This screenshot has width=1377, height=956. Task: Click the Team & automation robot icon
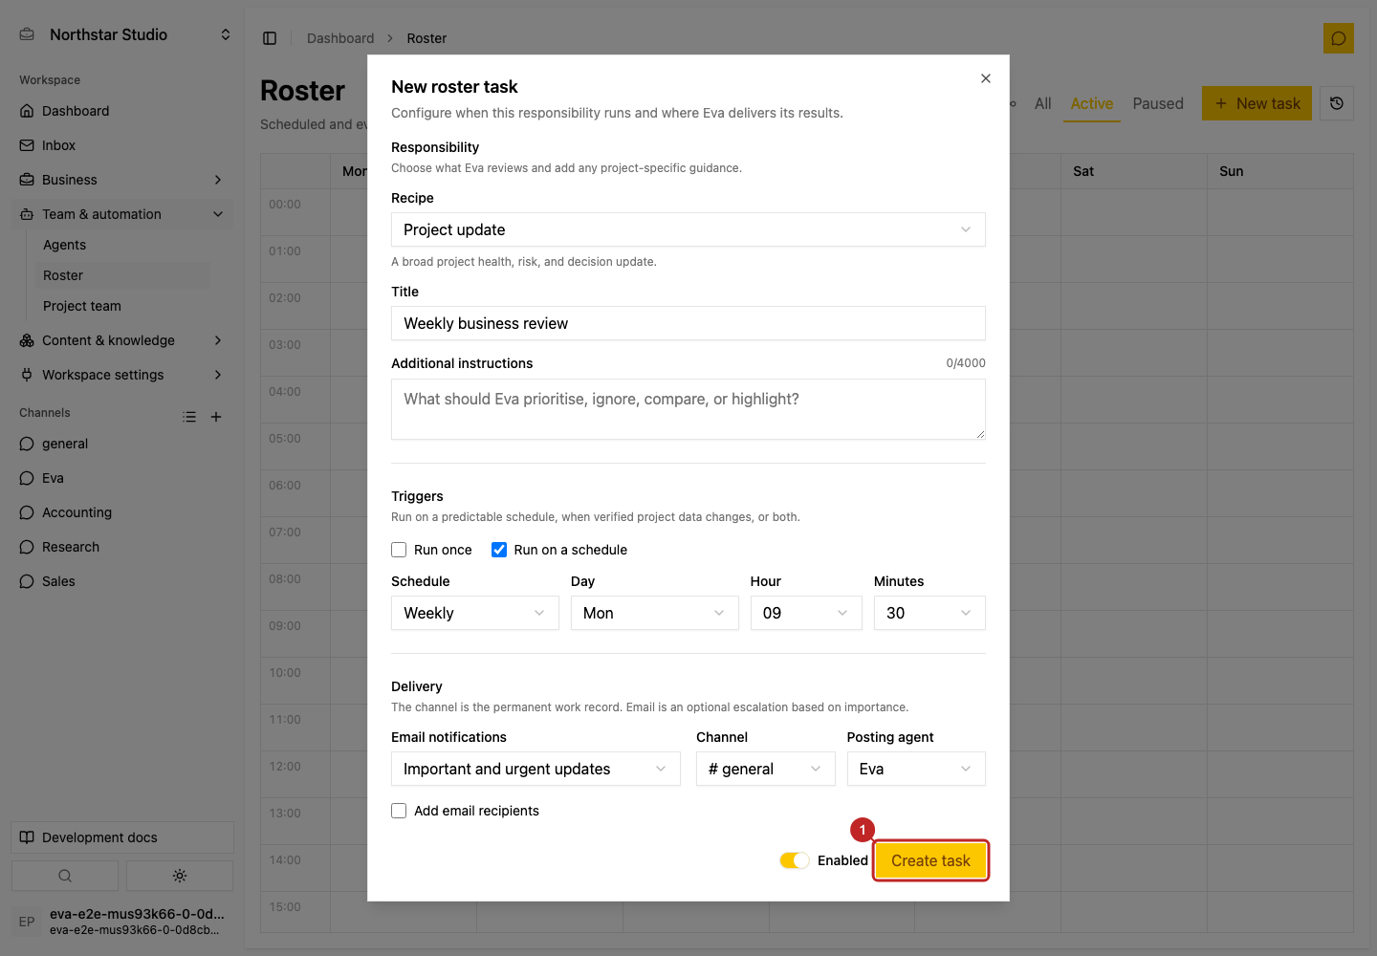(x=27, y=214)
